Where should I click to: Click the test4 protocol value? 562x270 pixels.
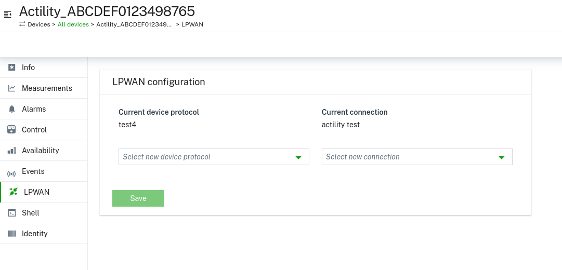127,125
